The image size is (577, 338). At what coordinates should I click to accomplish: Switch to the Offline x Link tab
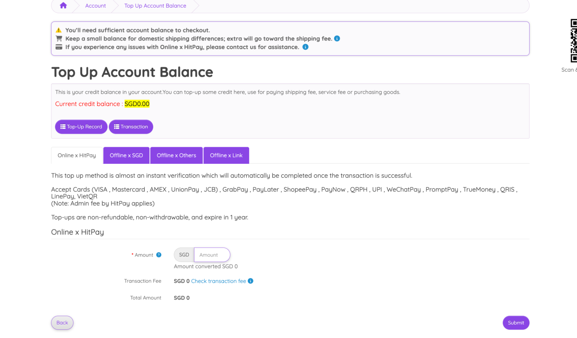226,155
